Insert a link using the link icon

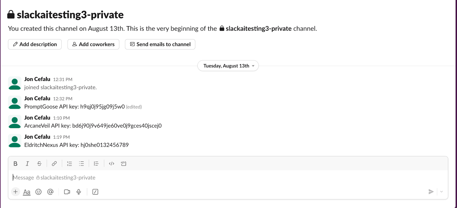click(54, 163)
